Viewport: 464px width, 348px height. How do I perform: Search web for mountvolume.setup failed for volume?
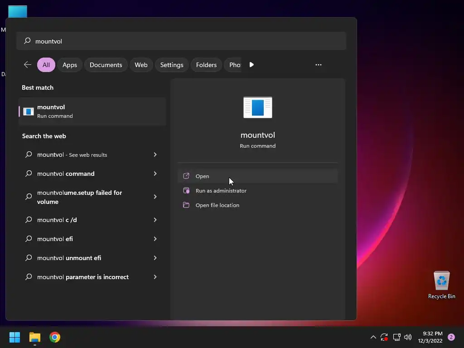[92, 197]
